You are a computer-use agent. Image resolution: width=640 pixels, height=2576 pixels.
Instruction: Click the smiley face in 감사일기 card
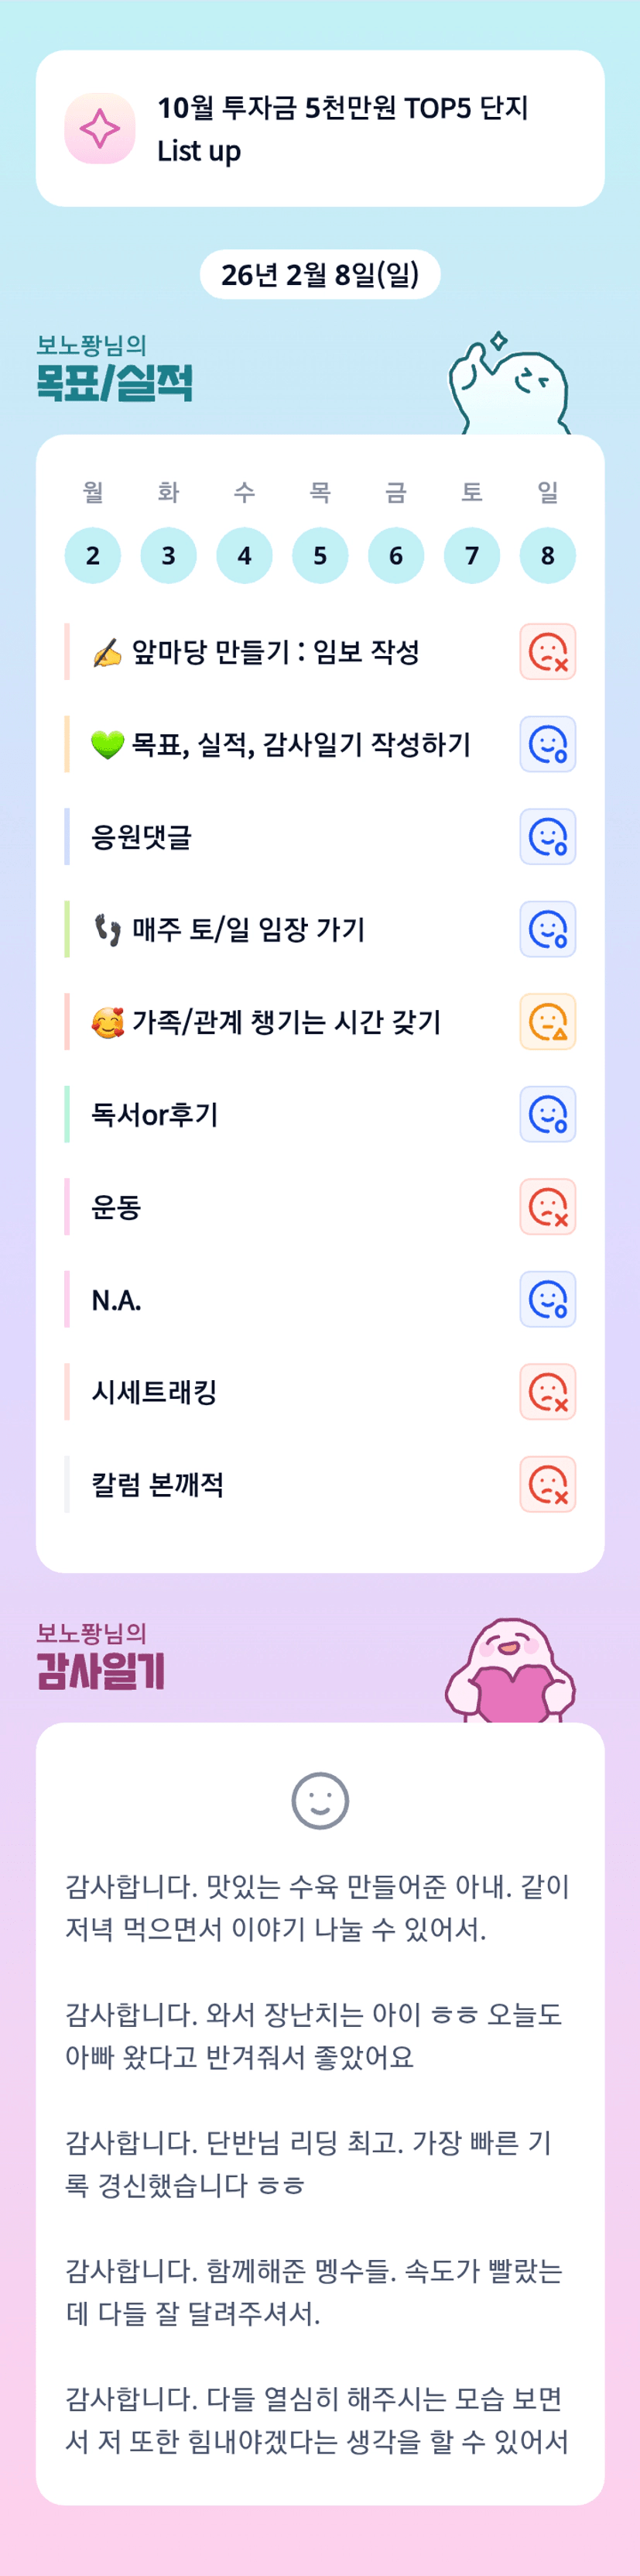click(320, 1801)
